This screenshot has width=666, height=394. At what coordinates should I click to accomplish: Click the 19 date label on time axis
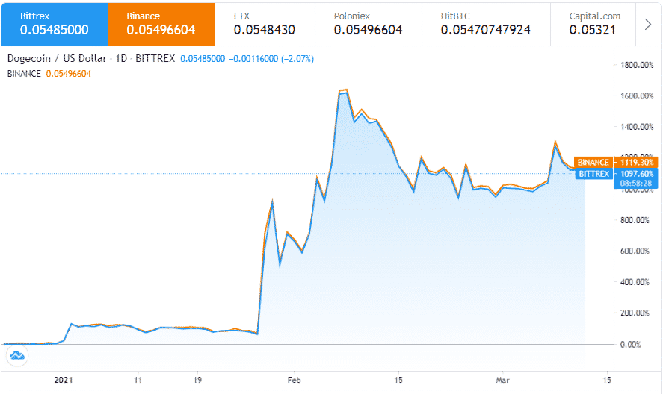coord(197,380)
